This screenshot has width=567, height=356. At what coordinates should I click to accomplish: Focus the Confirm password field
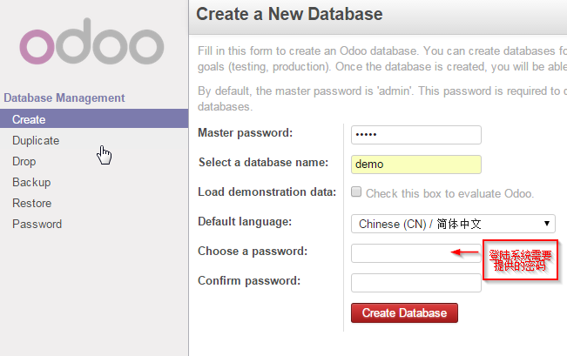[x=415, y=283]
